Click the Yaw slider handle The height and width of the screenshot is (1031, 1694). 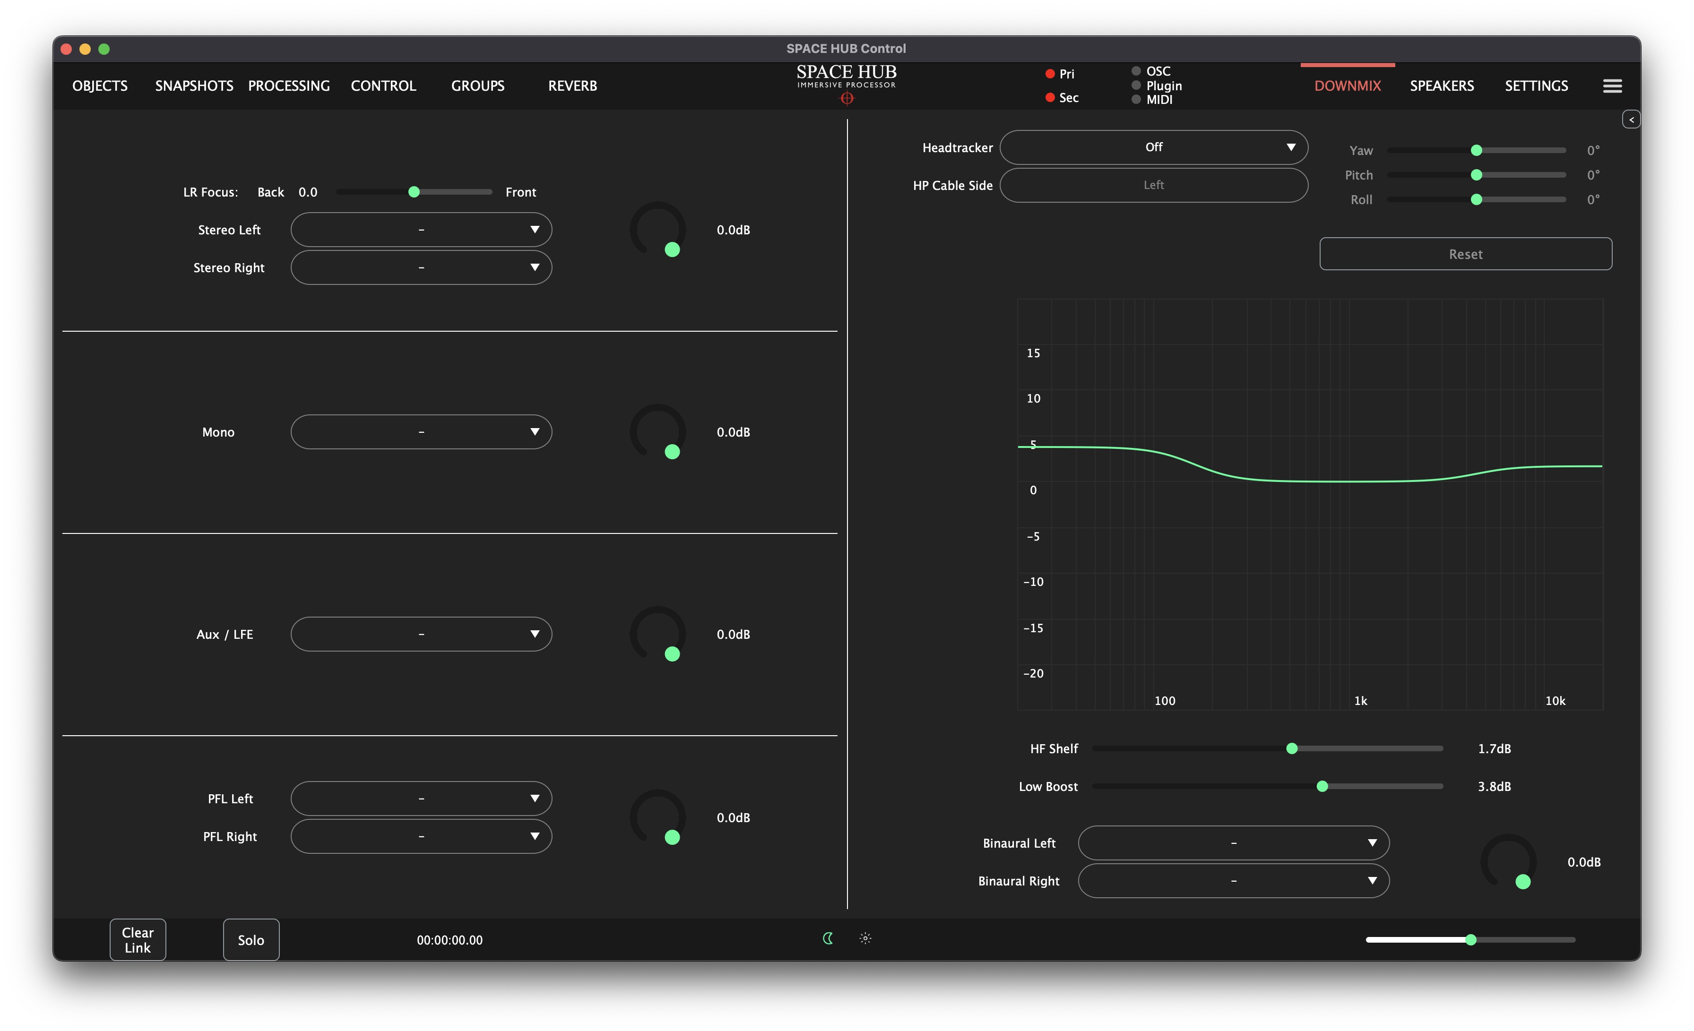[1476, 151]
